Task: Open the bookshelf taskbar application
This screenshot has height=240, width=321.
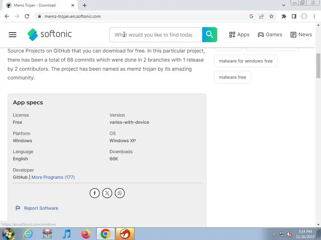Action: pos(47,234)
